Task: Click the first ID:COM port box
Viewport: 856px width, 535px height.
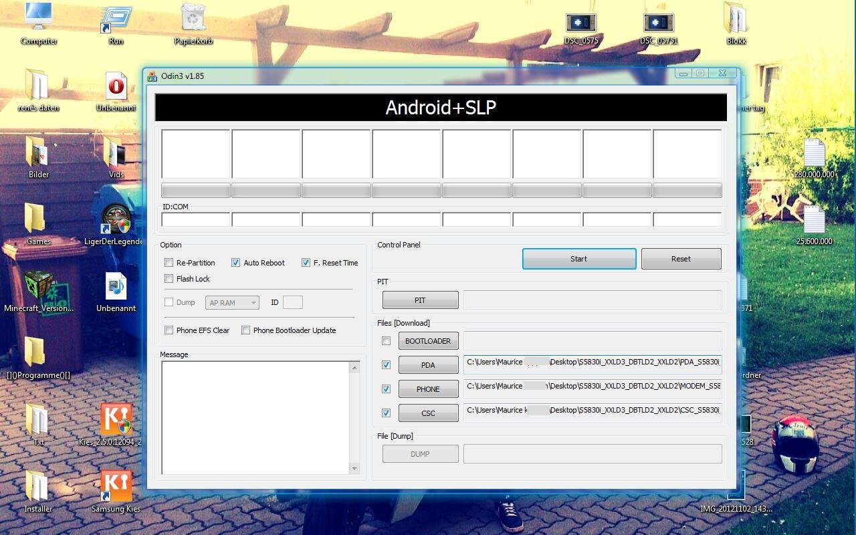Action: coord(196,219)
